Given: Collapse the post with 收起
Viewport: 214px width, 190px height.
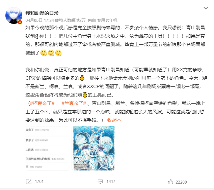Looking at the screenshot, I should pos(112,120).
